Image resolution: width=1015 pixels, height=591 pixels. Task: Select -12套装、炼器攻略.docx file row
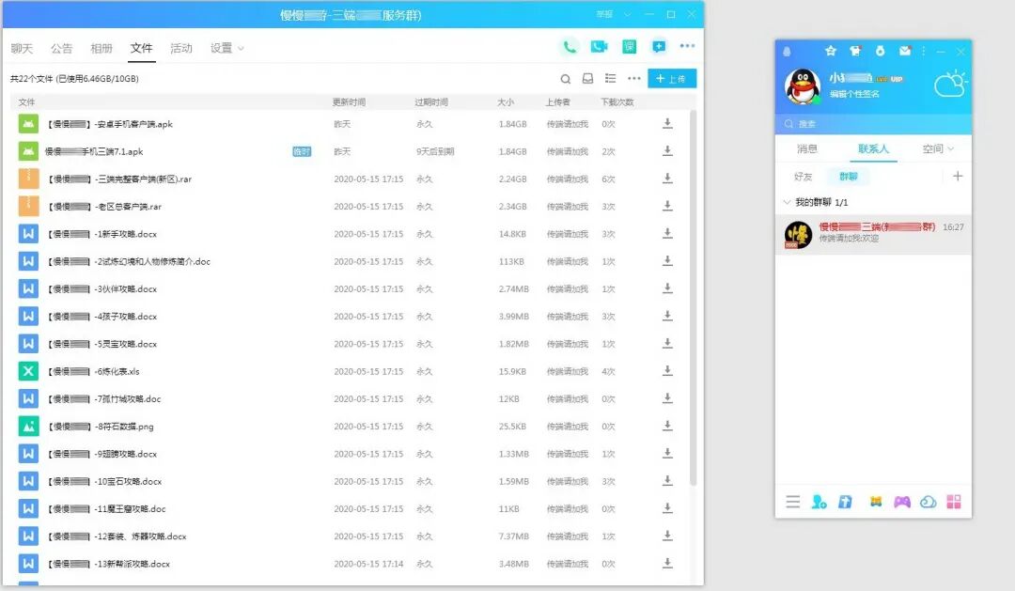350,536
